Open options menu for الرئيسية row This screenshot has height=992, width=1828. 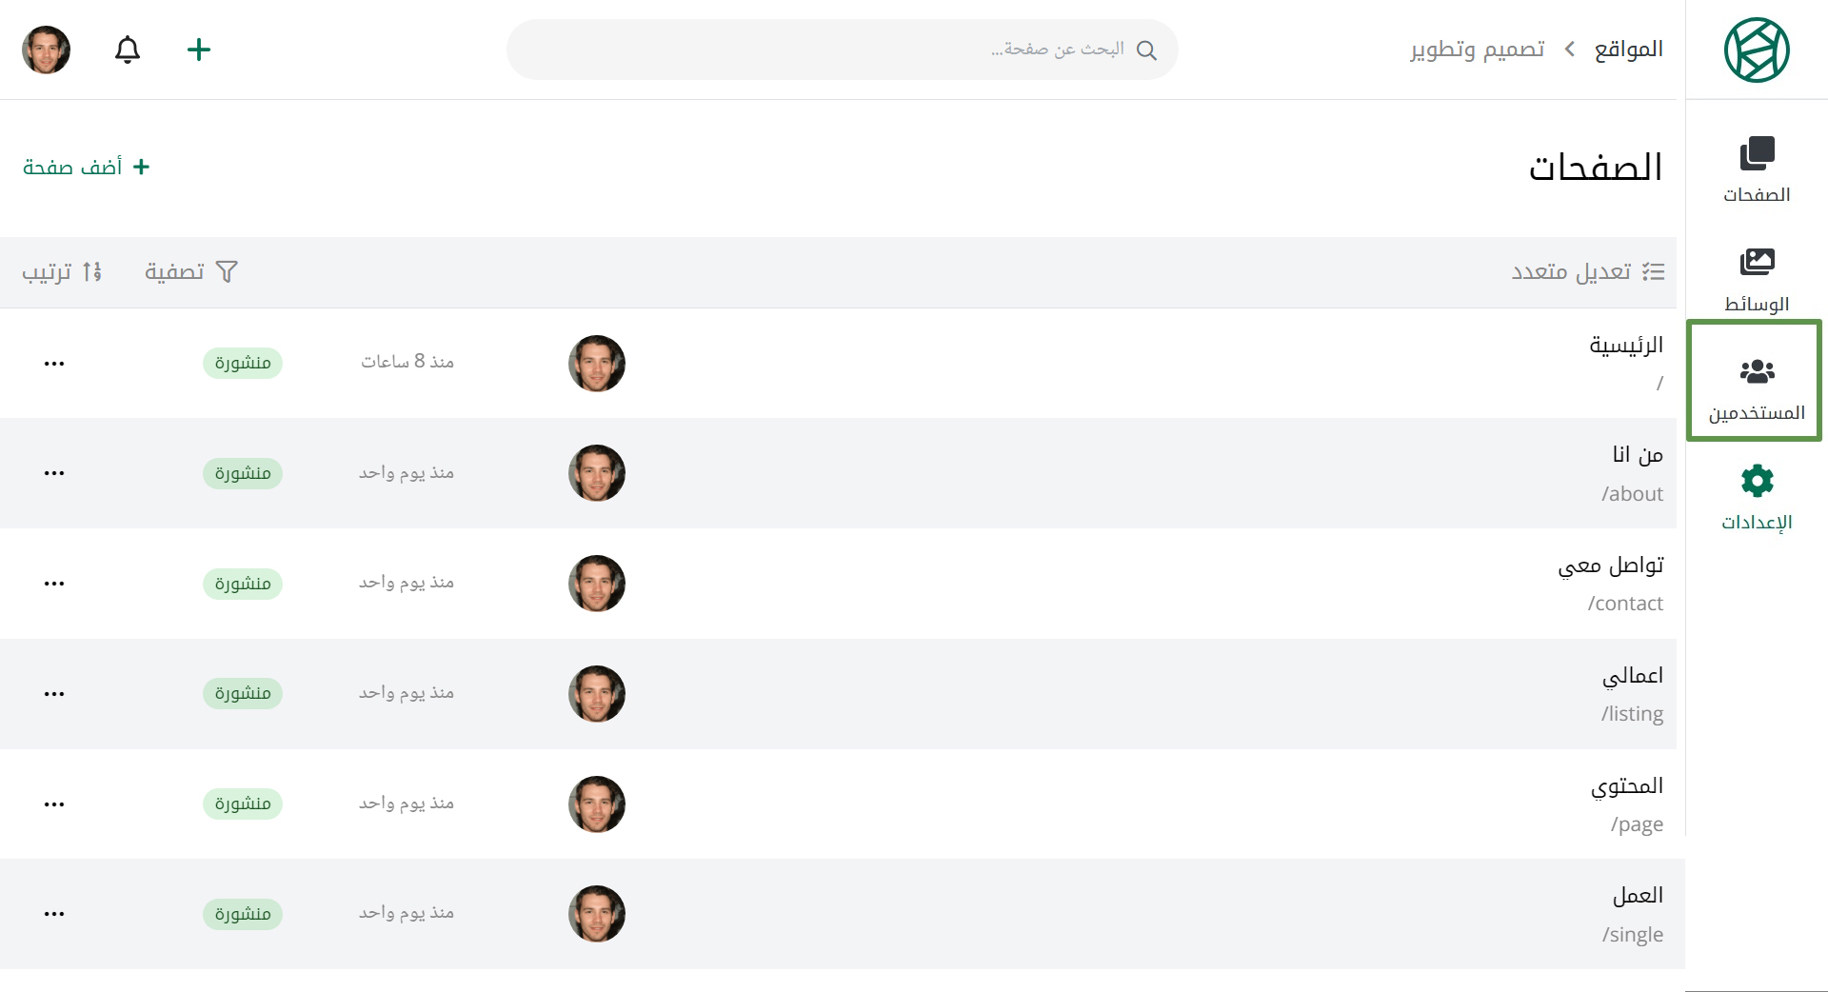54,364
